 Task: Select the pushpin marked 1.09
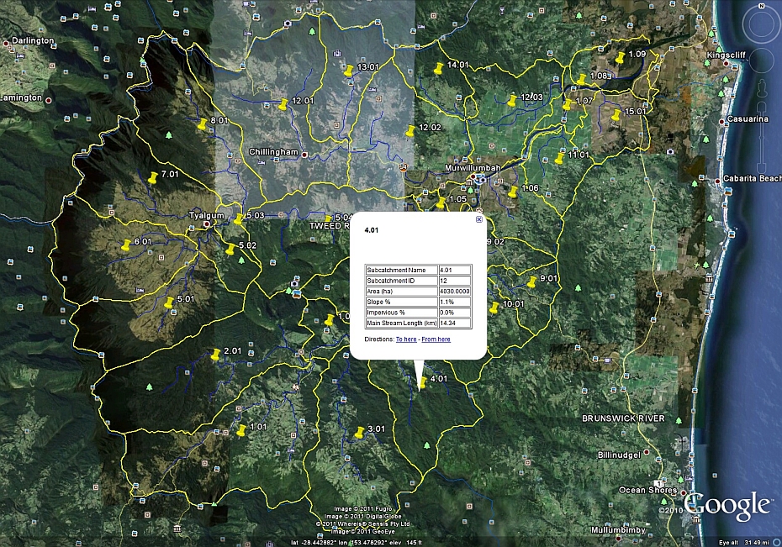[x=620, y=58]
